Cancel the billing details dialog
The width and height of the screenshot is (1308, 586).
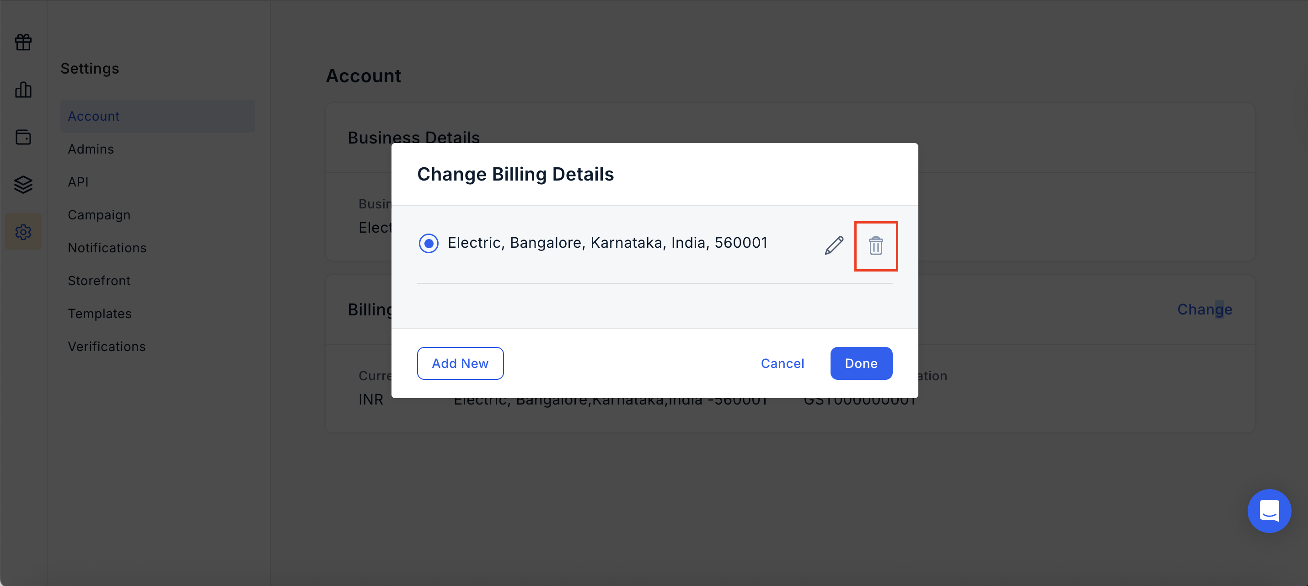coord(782,363)
